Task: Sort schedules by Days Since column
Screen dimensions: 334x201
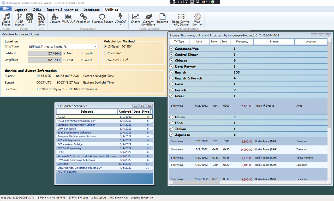Action: (141, 112)
